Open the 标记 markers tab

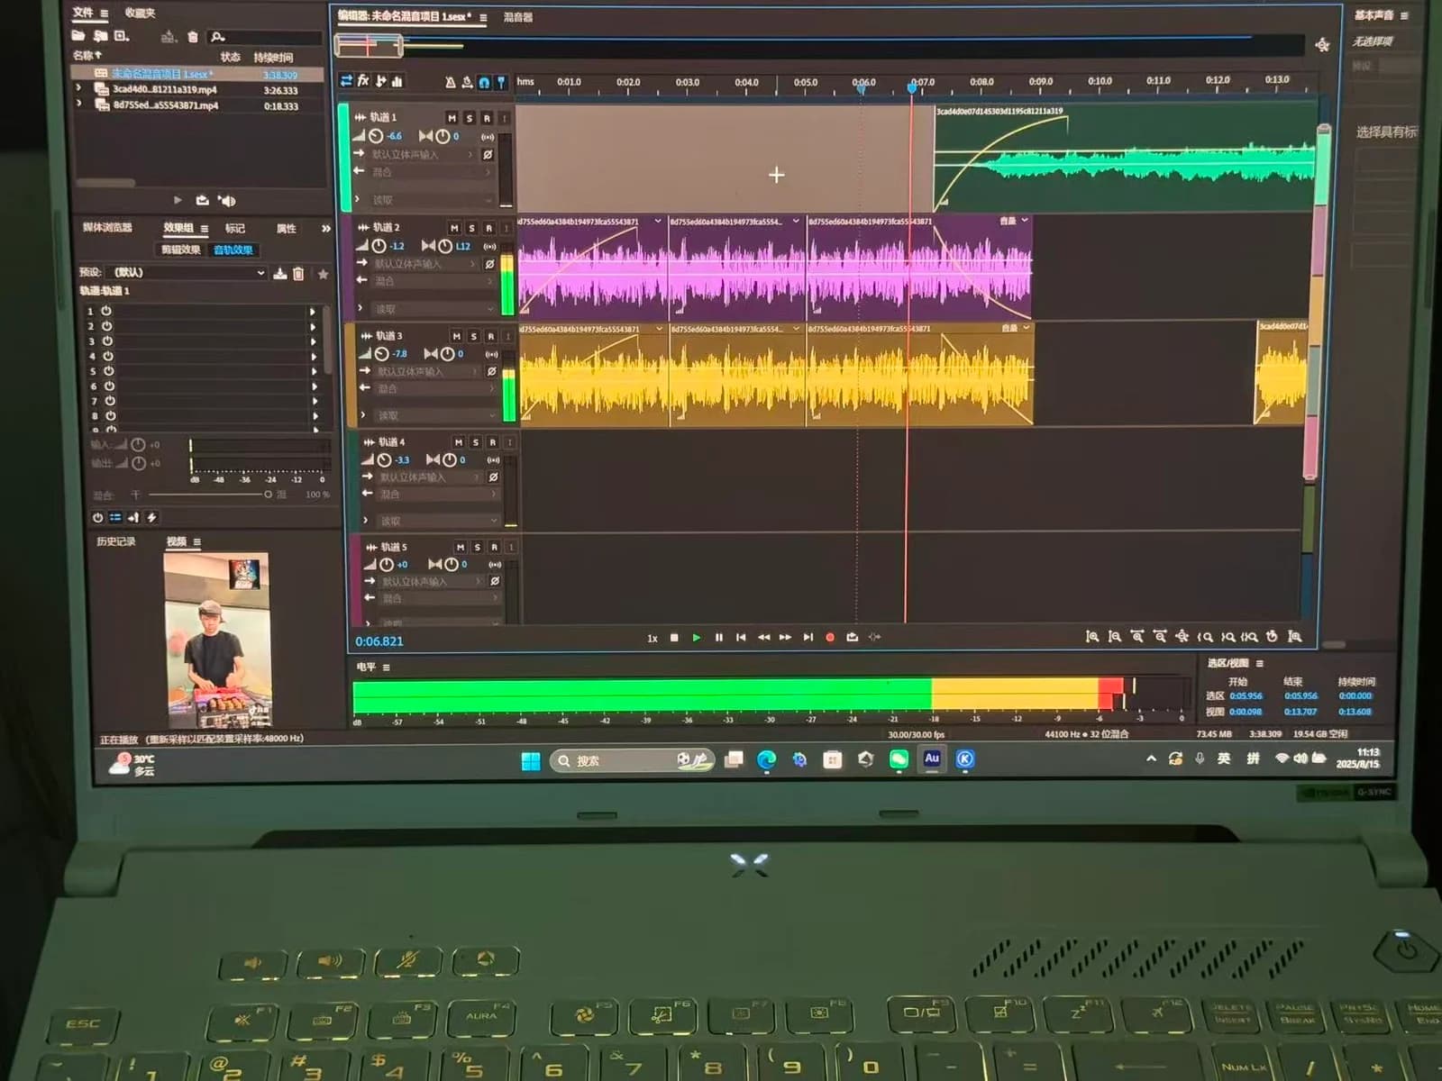coord(235,228)
